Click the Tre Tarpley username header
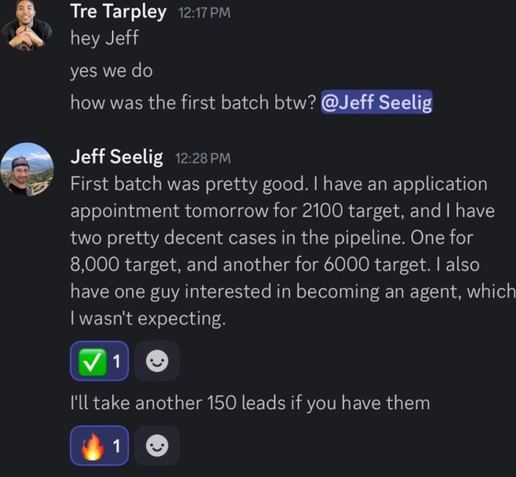Image resolution: width=516 pixels, height=477 pixels. click(118, 11)
